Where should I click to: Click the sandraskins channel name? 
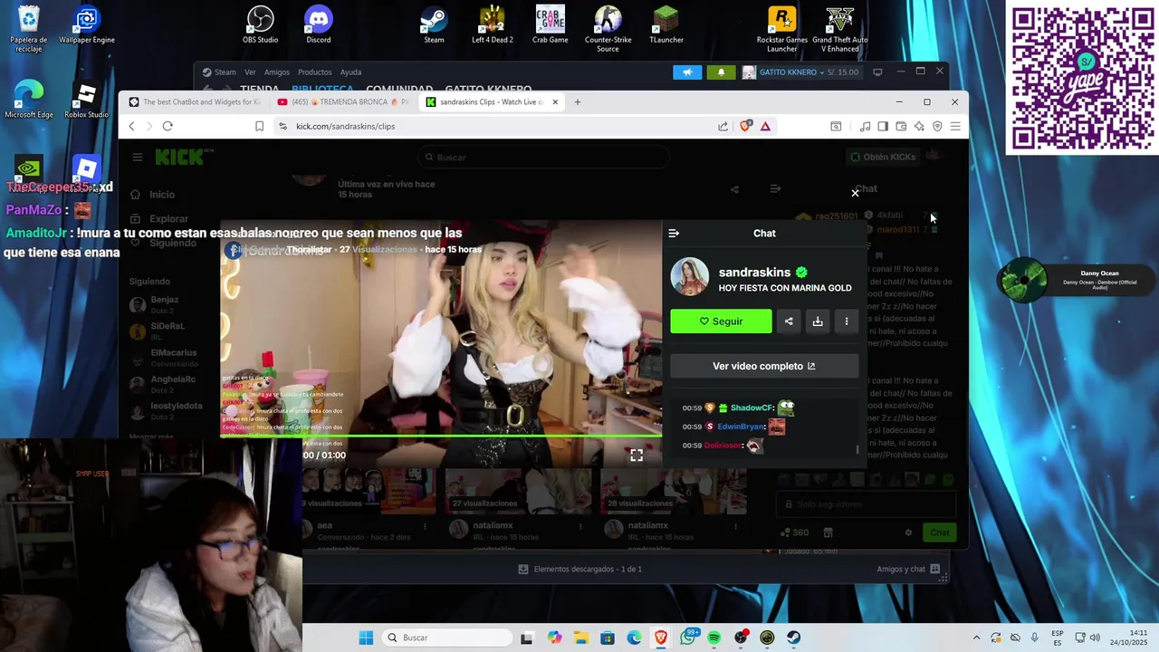point(754,272)
